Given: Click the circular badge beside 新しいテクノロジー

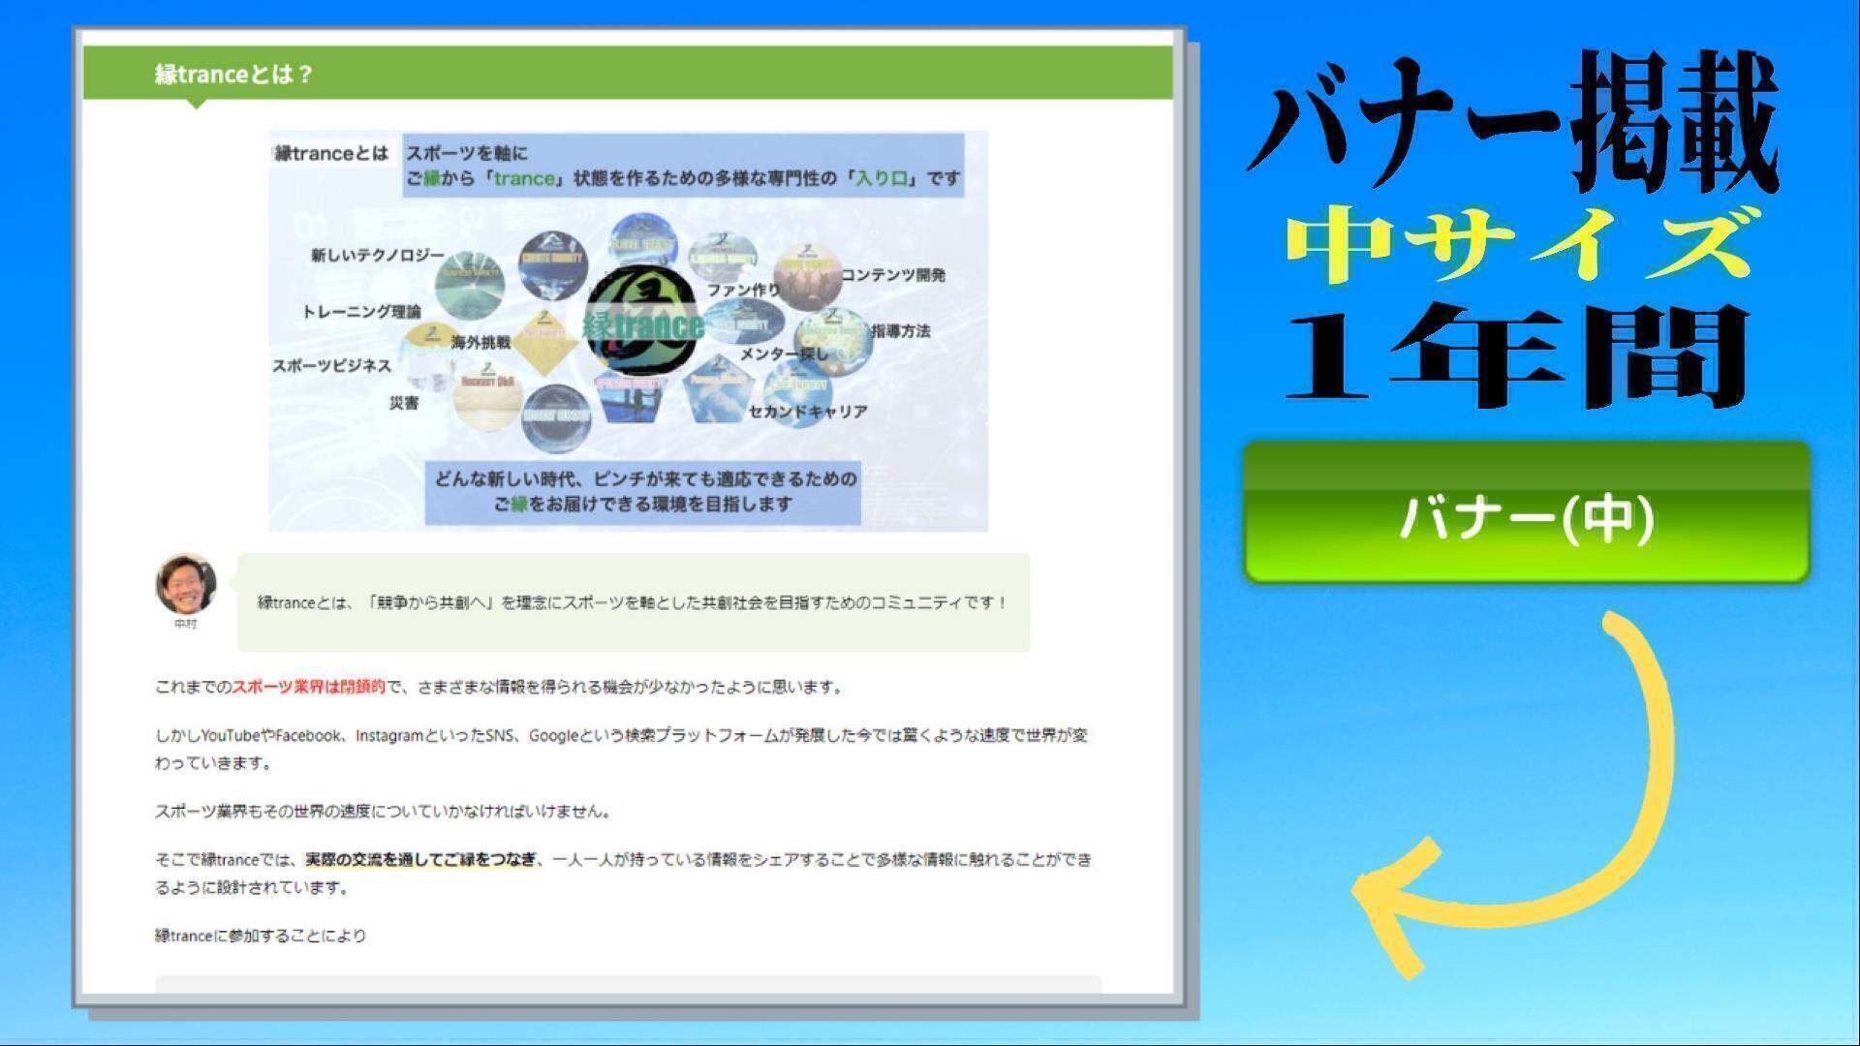Looking at the screenshot, I should pyautogui.click(x=470, y=285).
